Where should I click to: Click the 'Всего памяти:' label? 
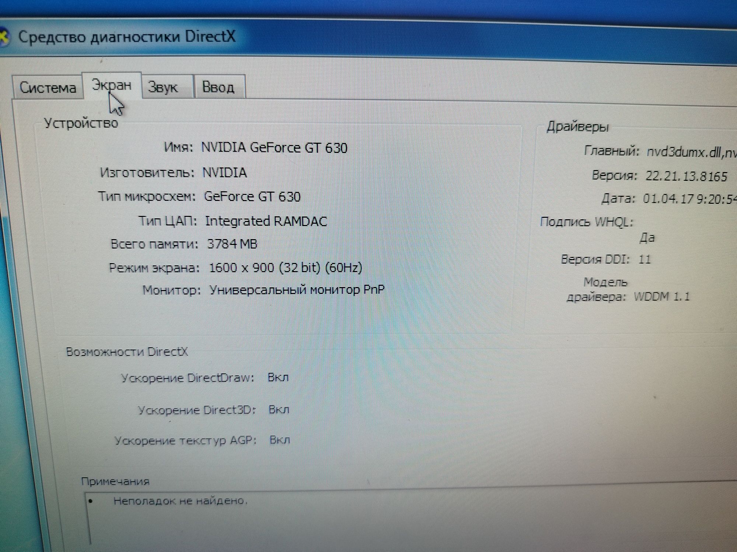click(154, 244)
